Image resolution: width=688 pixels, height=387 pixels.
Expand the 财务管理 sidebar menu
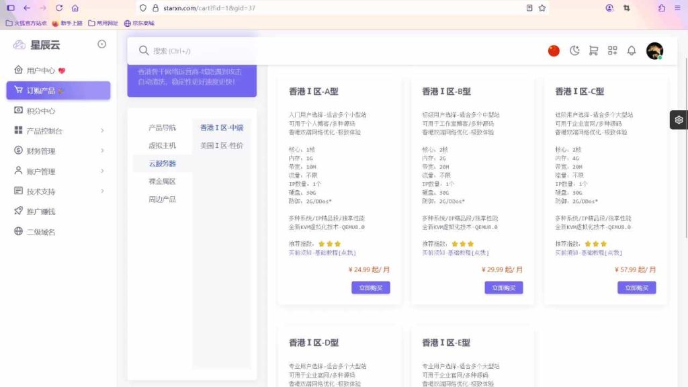point(58,151)
